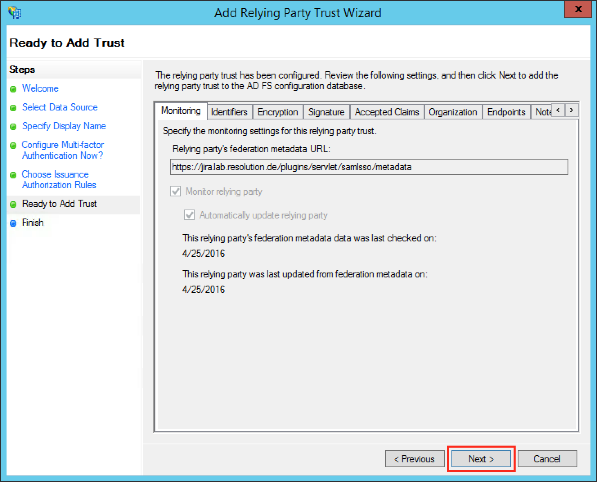View the Accepted Claims tab
This screenshot has width=597, height=482.
387,112
